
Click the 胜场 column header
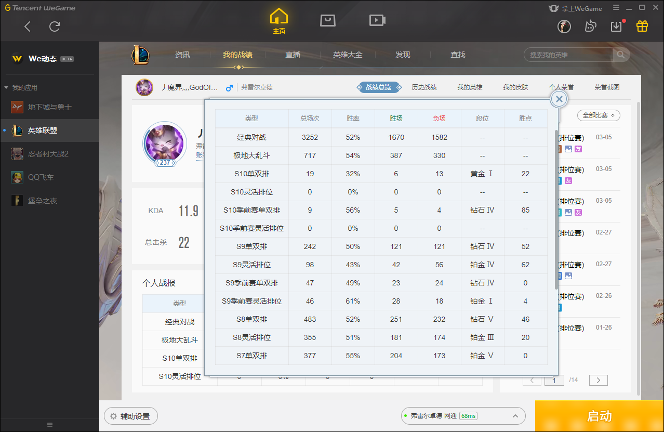(x=396, y=119)
